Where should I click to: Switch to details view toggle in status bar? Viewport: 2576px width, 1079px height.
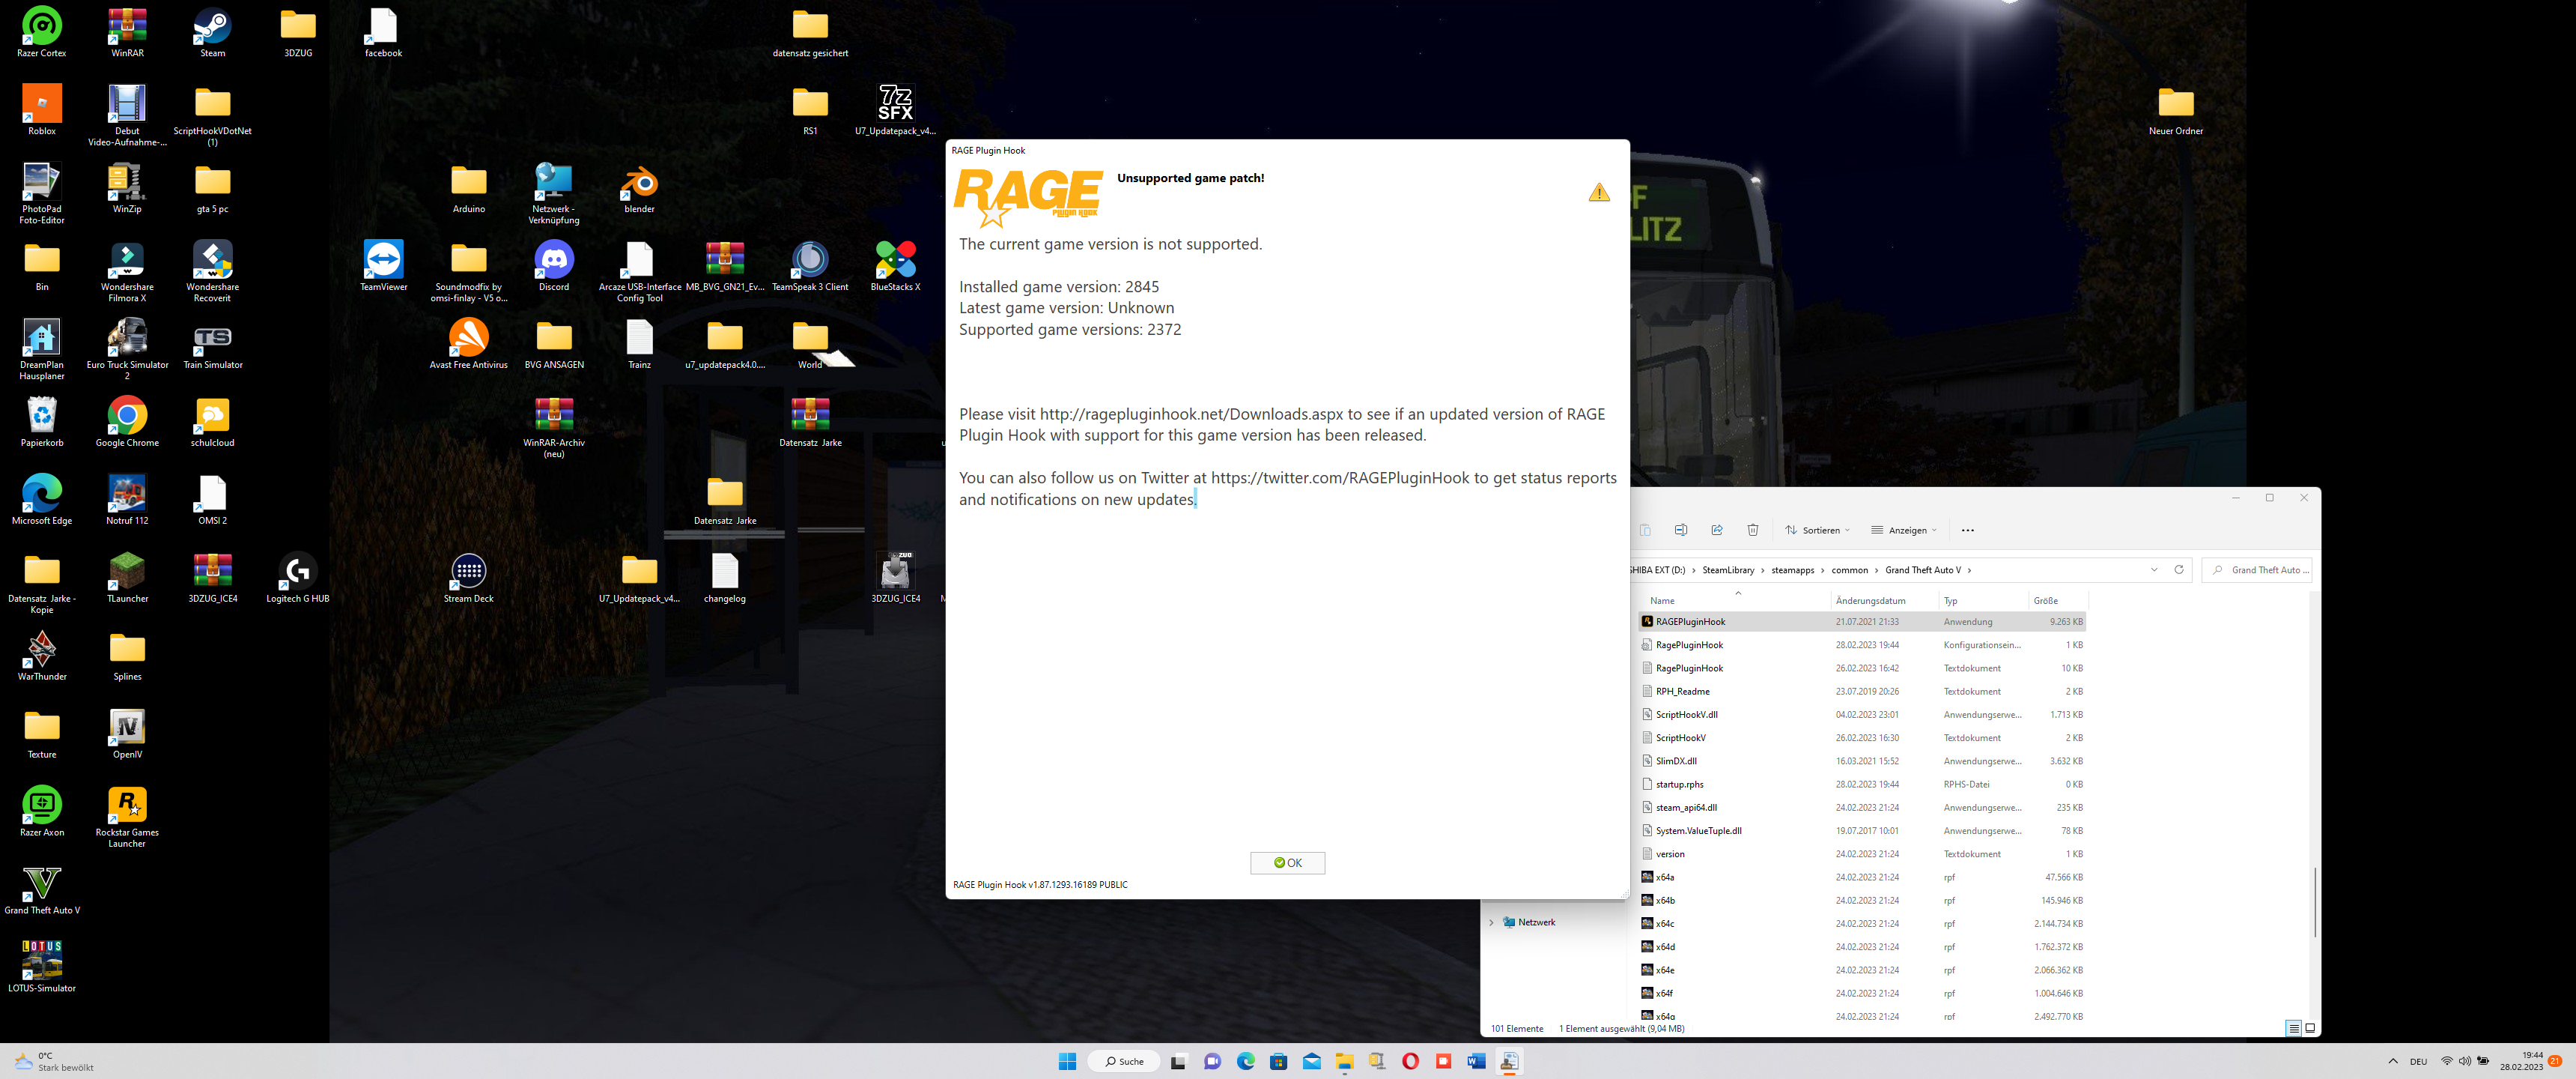pyautogui.click(x=2293, y=1028)
